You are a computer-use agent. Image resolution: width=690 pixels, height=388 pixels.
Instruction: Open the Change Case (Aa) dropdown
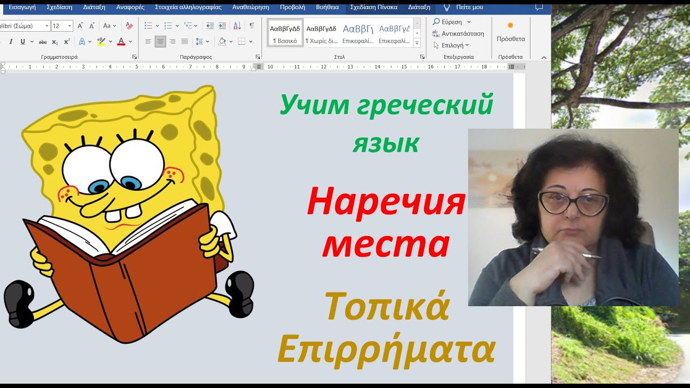(x=109, y=26)
